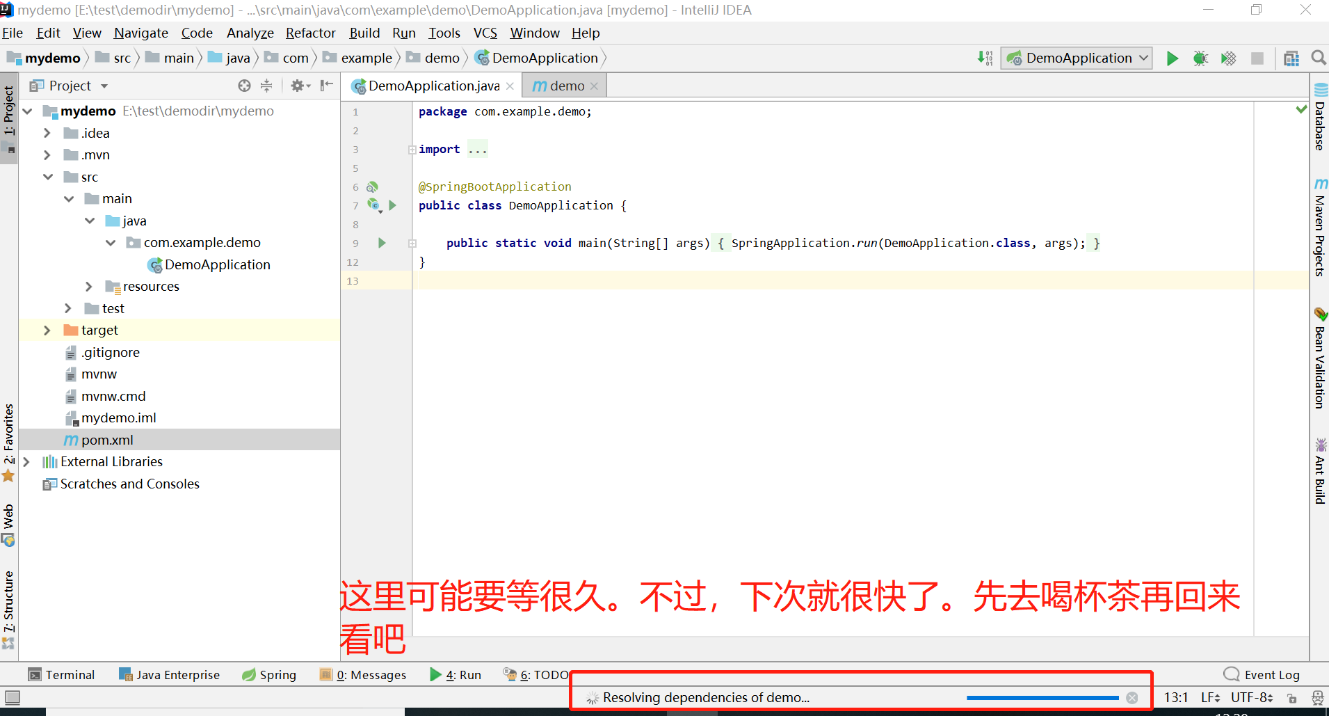The width and height of the screenshot is (1329, 716).
Task: Run main method from gutter arrow on line 9
Action: point(382,243)
